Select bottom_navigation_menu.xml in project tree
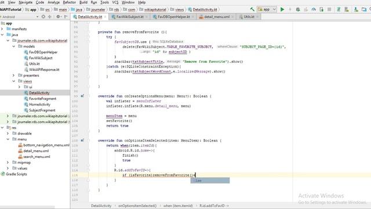371x209 pixels. [x=46, y=145]
